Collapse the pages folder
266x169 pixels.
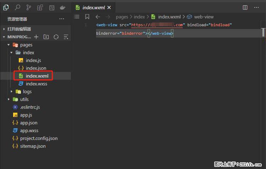(x=9, y=45)
